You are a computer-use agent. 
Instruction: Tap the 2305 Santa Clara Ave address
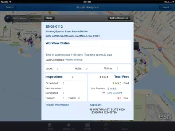[x=73, y=36]
